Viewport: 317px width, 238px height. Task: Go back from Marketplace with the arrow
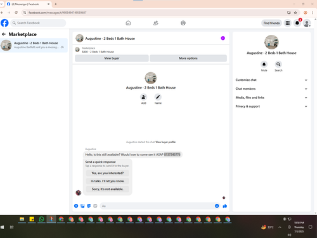pos(4,34)
